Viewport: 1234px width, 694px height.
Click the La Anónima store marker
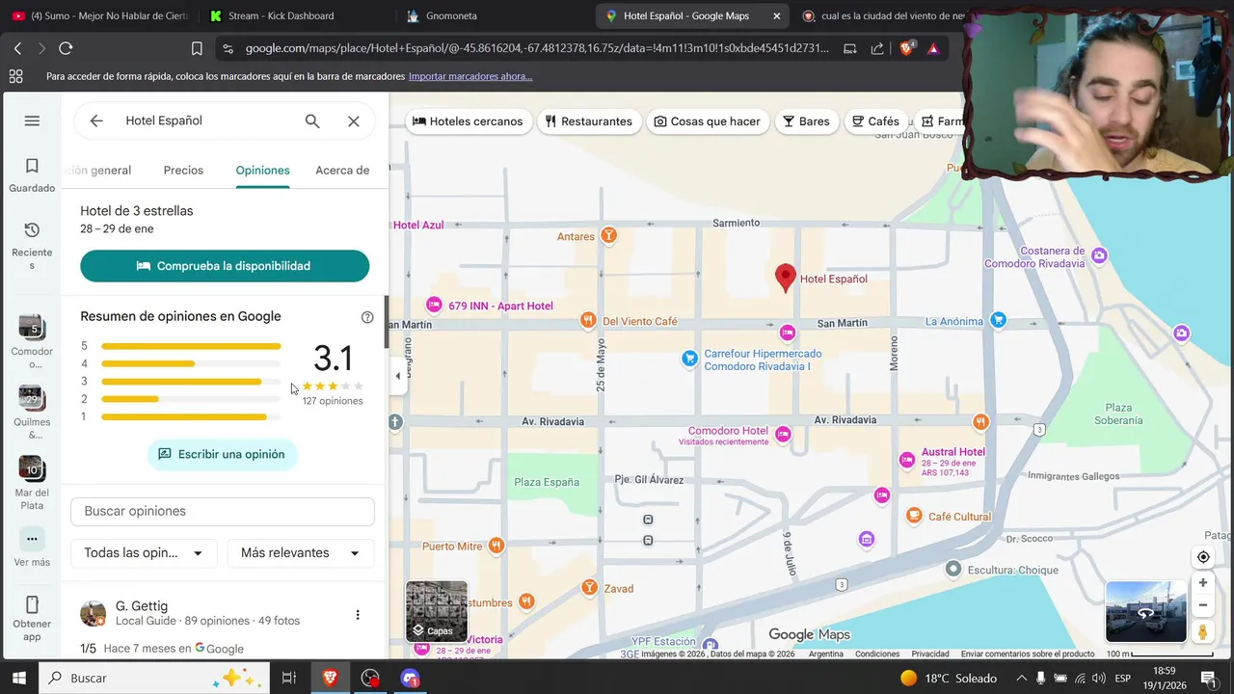click(x=999, y=320)
